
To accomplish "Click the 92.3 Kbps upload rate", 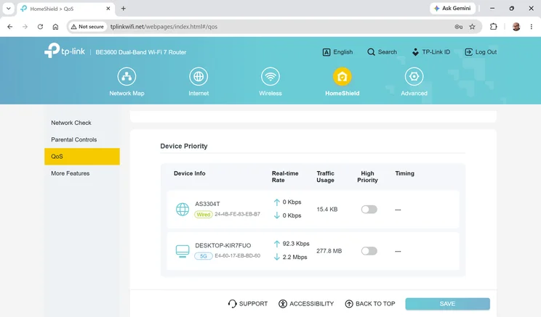I will coord(296,244).
